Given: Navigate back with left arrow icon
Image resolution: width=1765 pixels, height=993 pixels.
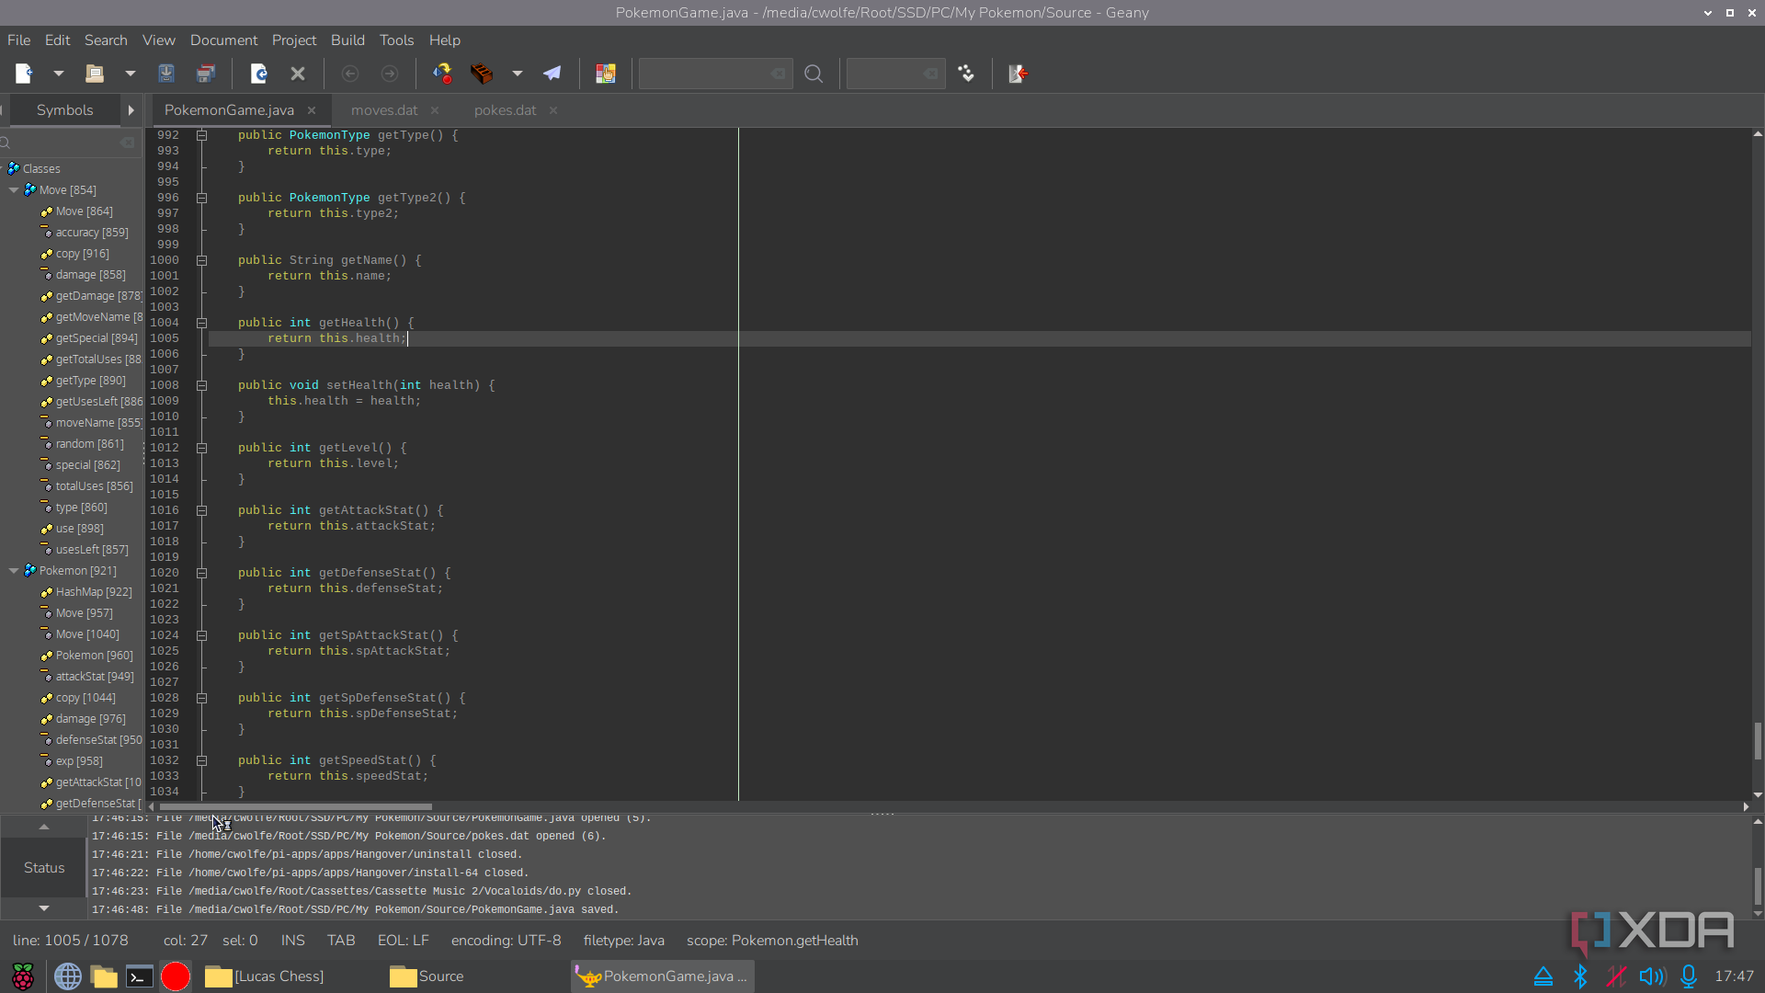Looking at the screenshot, I should [350, 74].
